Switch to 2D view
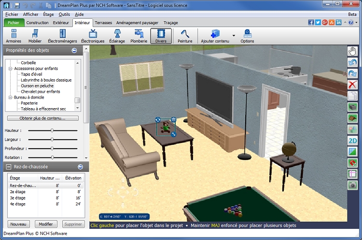Screen dimensions: 362x240 (352, 141)
